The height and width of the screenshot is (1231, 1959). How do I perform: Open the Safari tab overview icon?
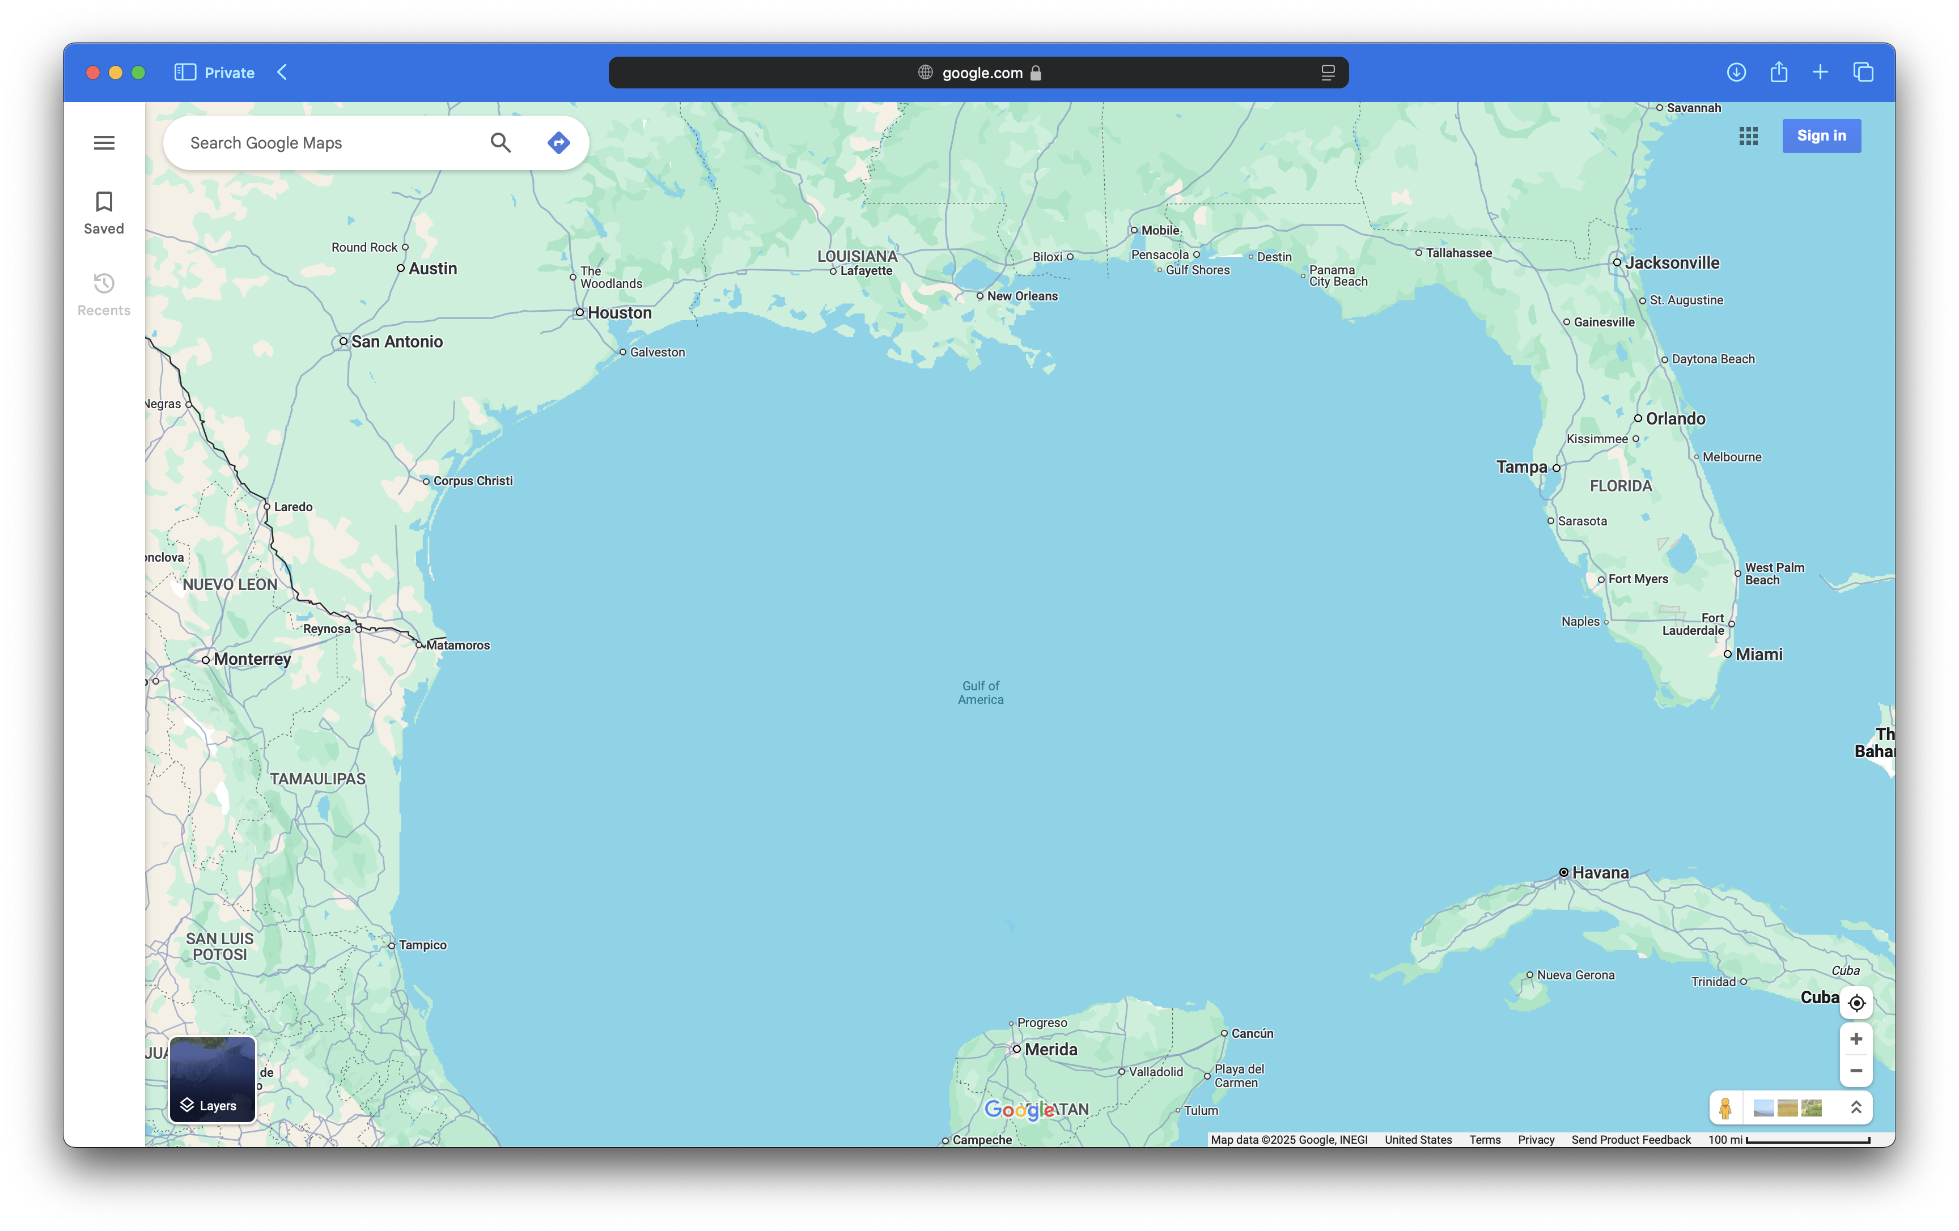pyautogui.click(x=1863, y=73)
